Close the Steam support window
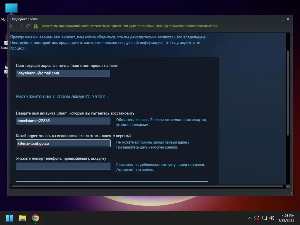This screenshot has width=300, height=225. pyautogui.click(x=288, y=19)
